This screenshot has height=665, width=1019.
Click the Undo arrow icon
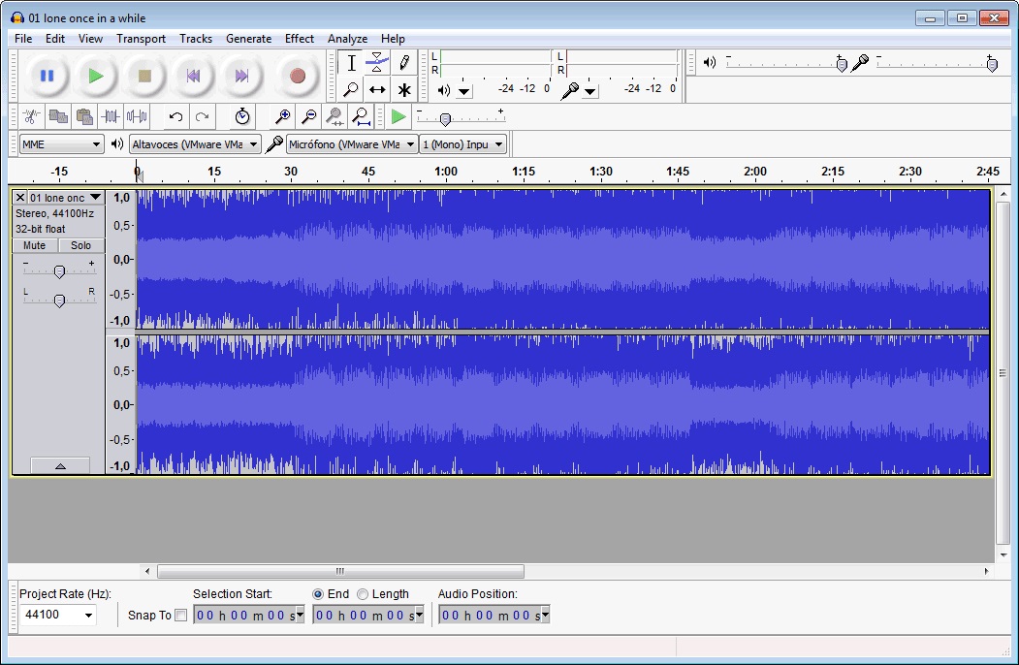point(175,117)
